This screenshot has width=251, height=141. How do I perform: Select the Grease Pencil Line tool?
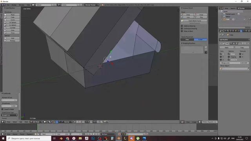coord(187,17)
